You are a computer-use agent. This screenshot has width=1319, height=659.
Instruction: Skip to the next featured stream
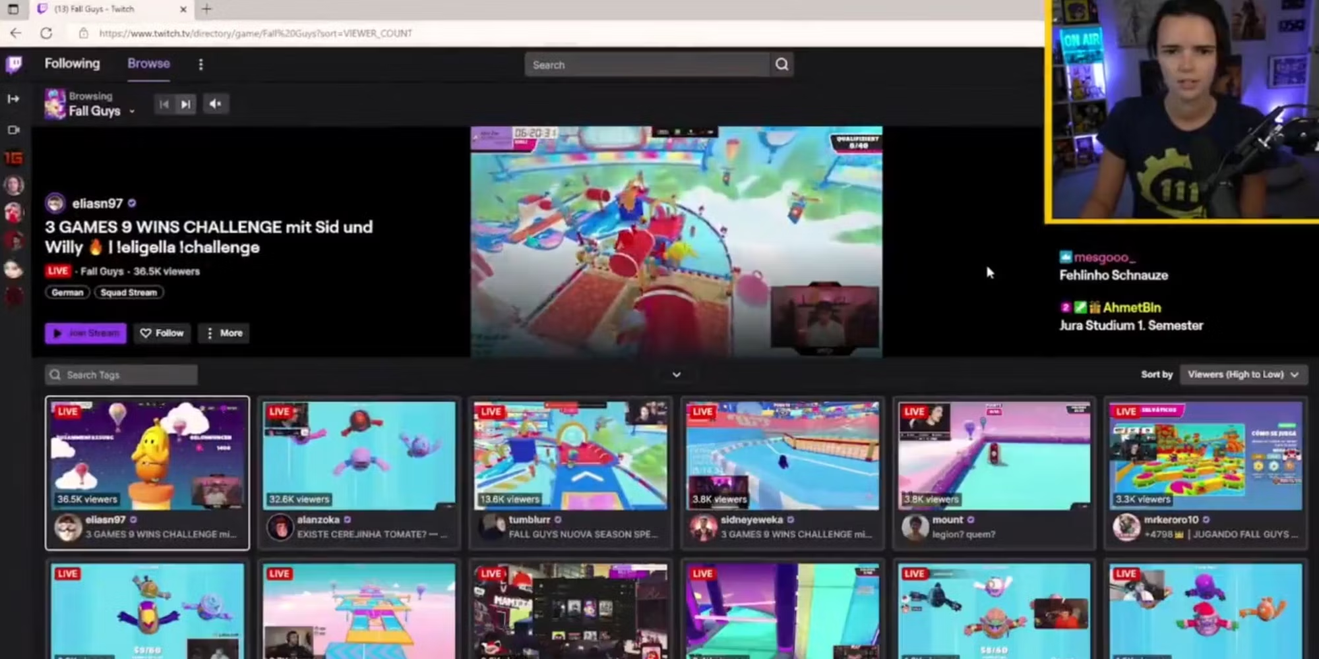tap(186, 104)
